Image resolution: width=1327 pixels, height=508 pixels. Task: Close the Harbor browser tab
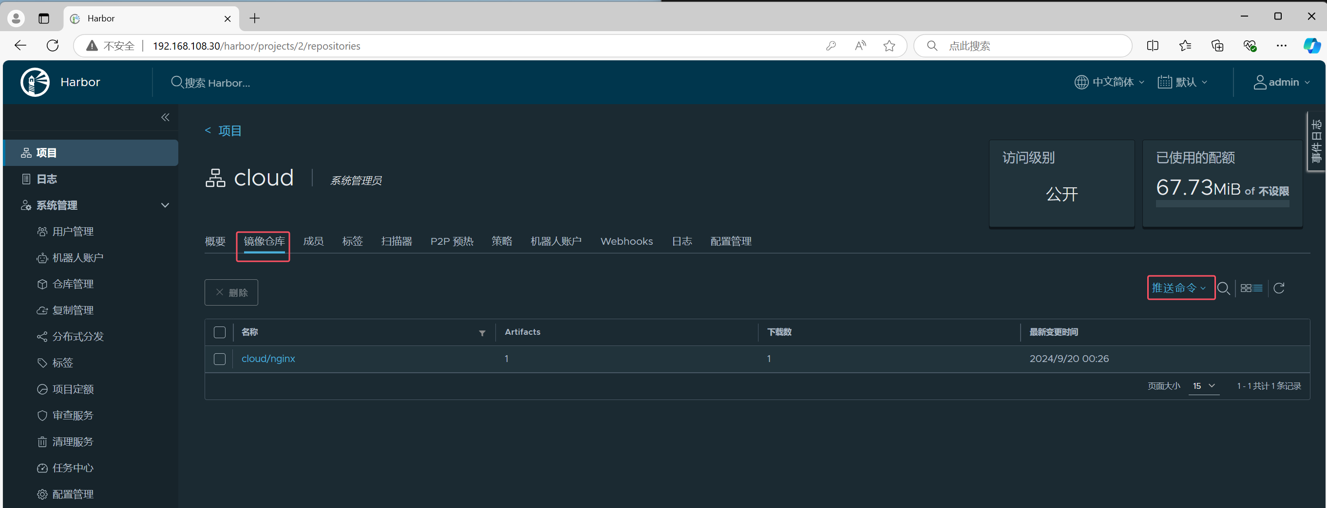pyautogui.click(x=227, y=18)
